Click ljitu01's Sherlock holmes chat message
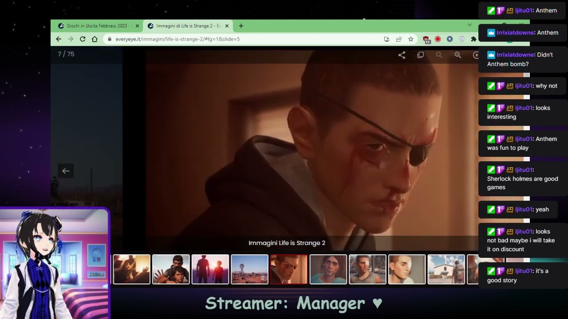568x319 pixels. 523,179
